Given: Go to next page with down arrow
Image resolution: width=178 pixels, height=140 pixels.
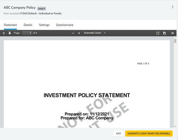Looking at the screenshot, I should 10,33.
